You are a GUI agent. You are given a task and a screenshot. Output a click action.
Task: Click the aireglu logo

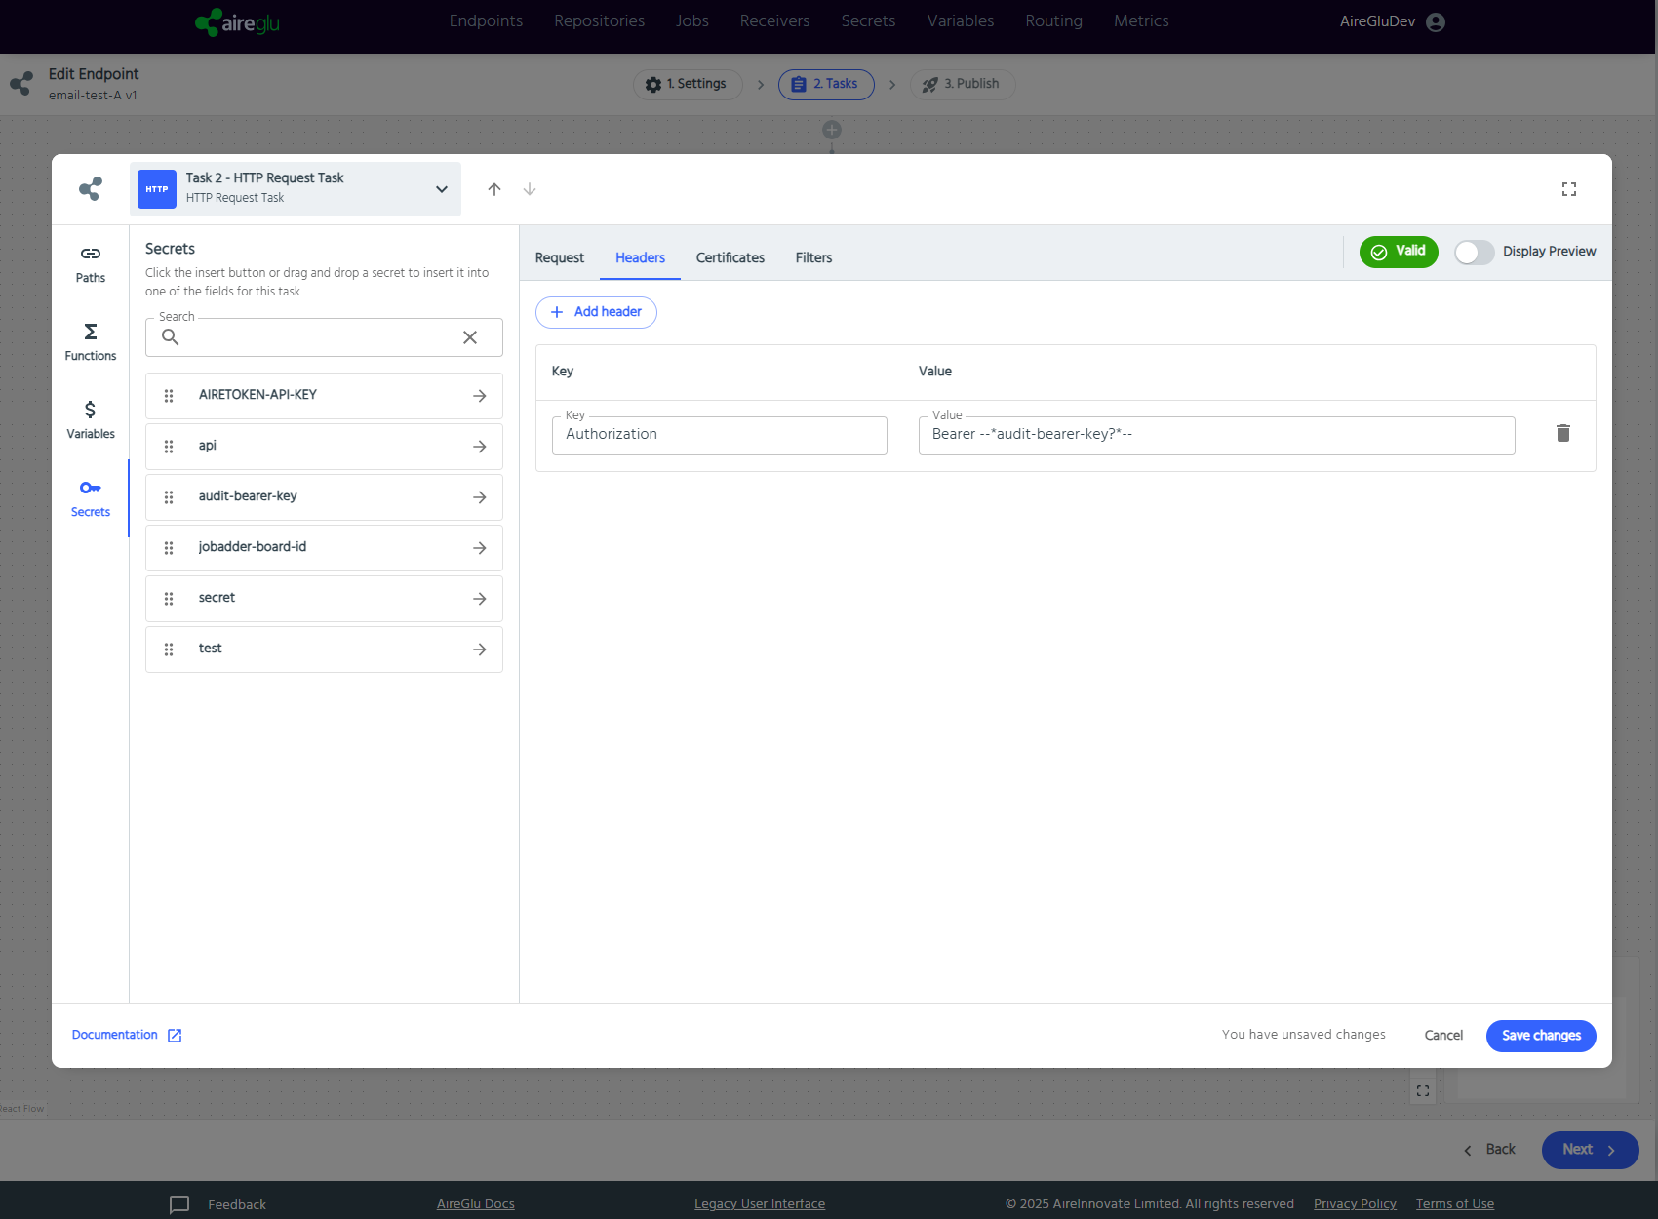click(237, 22)
